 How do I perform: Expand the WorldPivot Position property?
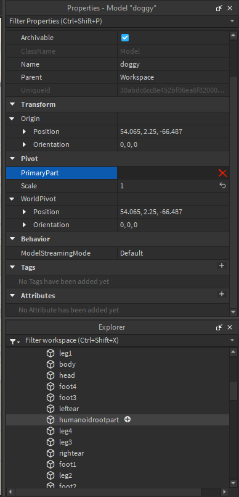click(x=25, y=212)
